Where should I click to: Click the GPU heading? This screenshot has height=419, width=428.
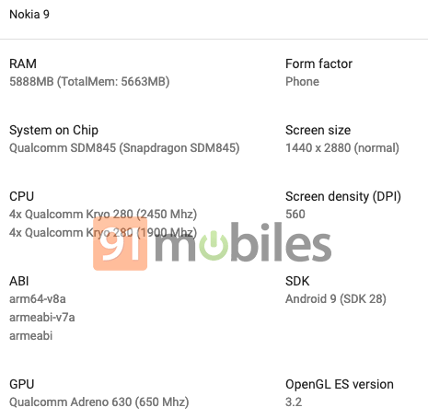(22, 384)
